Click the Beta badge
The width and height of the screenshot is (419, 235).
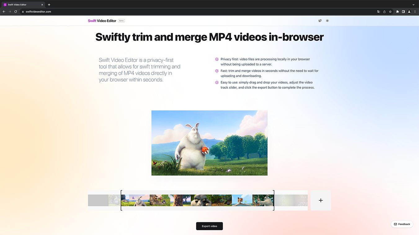121,21
